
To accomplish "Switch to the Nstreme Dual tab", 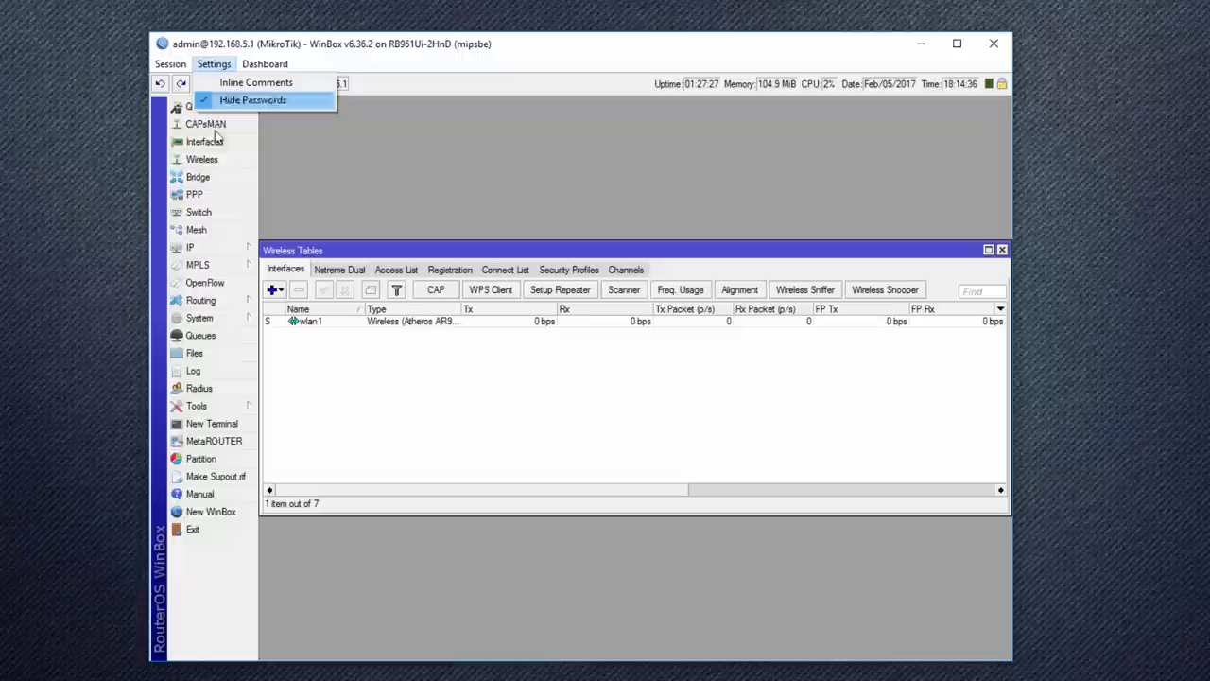I will tap(339, 271).
